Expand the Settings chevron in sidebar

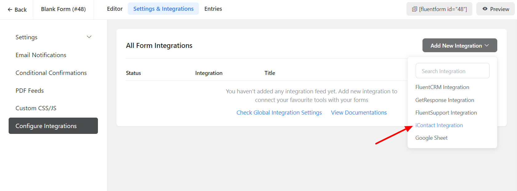[89, 37]
